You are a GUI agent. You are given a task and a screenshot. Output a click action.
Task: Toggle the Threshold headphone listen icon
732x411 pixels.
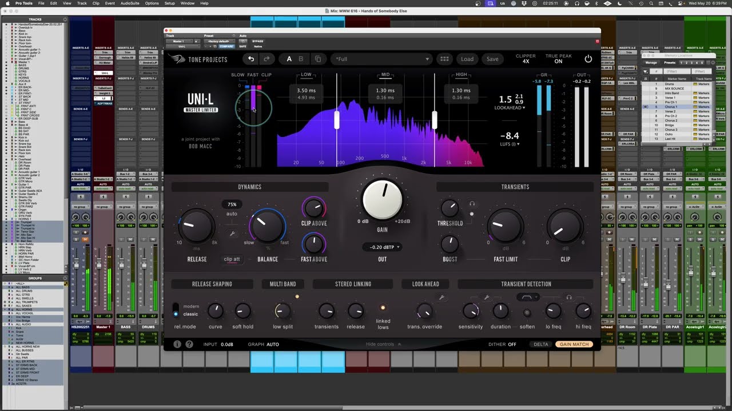click(x=472, y=204)
